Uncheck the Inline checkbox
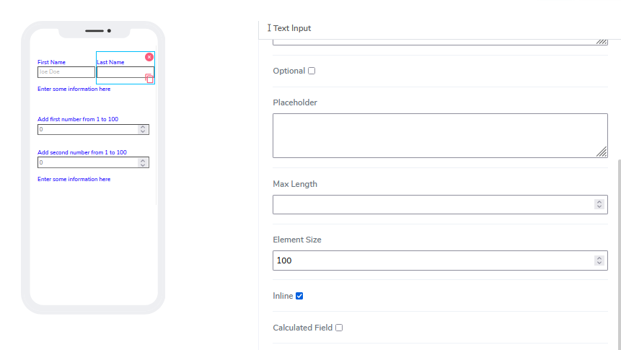 (x=299, y=296)
